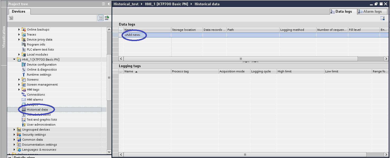This screenshot has width=390, height=158.
Task: Toggle the project tree details view button
Action: (x=100, y=18)
